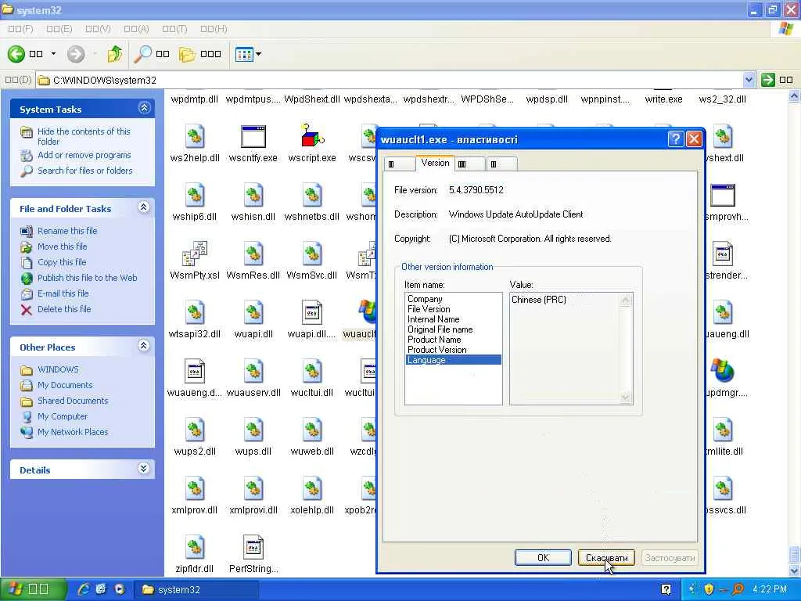This screenshot has height=601, width=801.
Task: Select the wtsapi32.dll file icon
Action: (x=195, y=313)
